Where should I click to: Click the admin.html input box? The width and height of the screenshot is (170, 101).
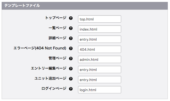[100, 59]
